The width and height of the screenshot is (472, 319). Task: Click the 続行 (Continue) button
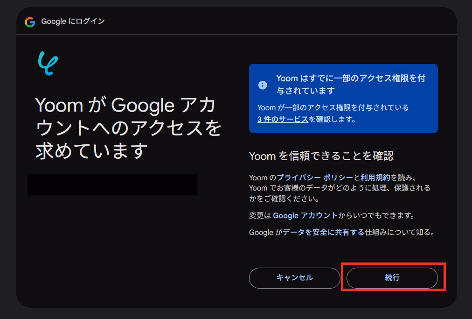click(x=392, y=278)
